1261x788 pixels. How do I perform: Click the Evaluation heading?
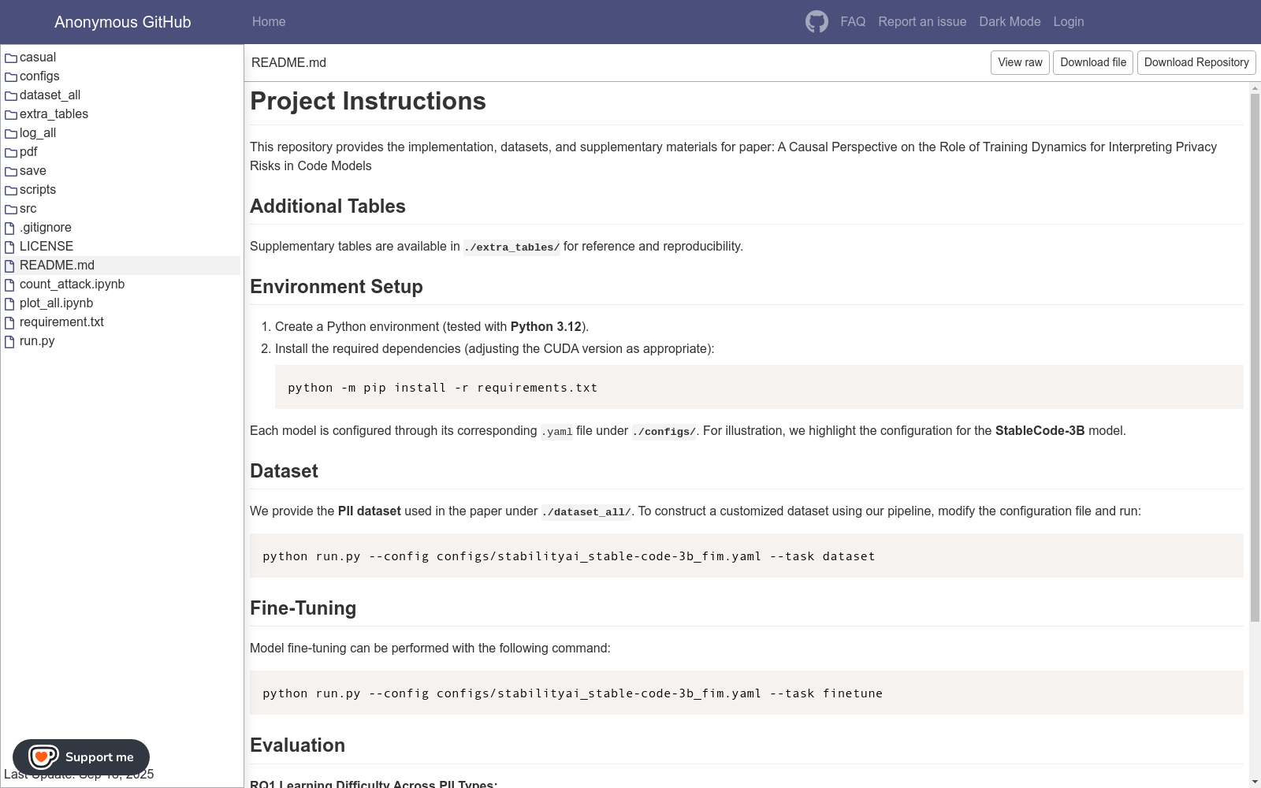coord(298,745)
